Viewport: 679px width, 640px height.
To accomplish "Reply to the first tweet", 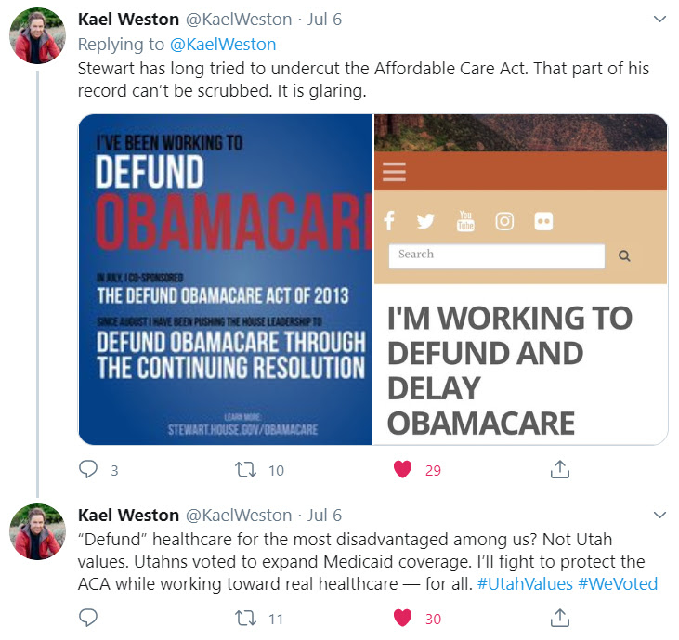I will 88,469.
